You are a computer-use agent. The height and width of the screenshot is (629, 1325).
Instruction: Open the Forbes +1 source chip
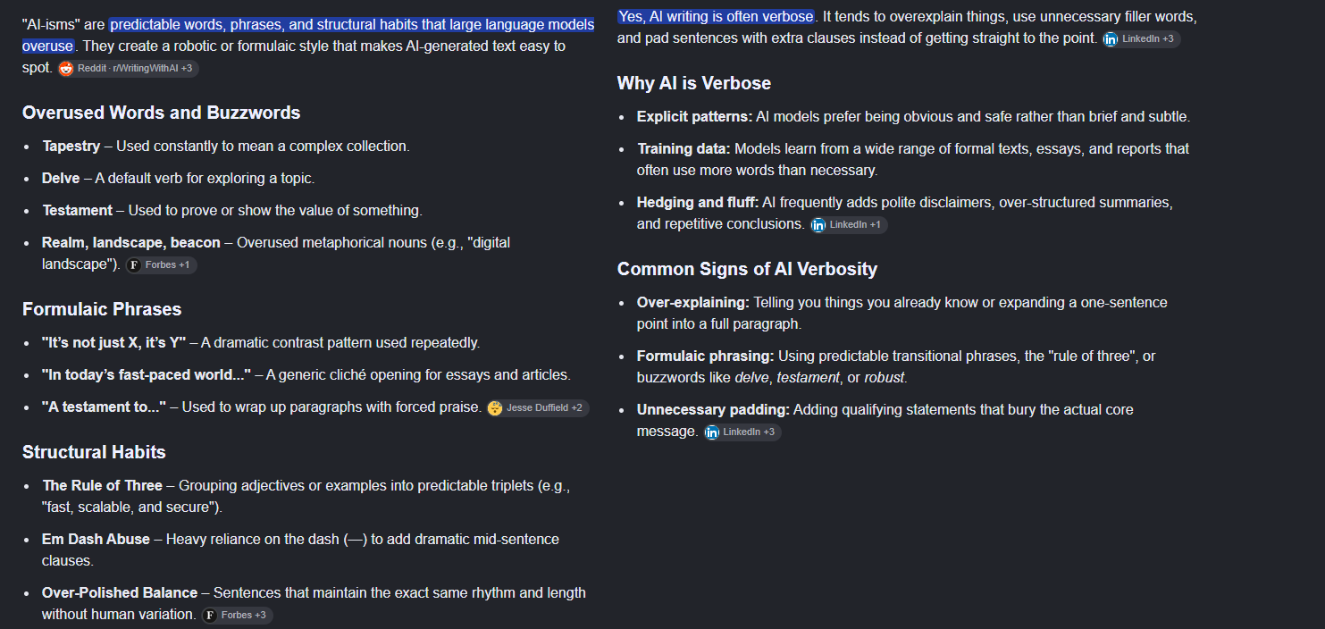click(x=161, y=265)
